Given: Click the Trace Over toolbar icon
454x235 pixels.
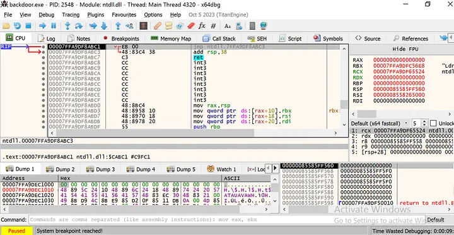Looking at the screenshot, I should coord(104,26).
